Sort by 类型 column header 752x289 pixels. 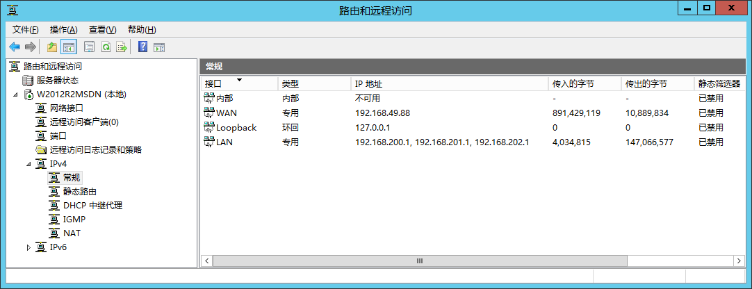[314, 84]
